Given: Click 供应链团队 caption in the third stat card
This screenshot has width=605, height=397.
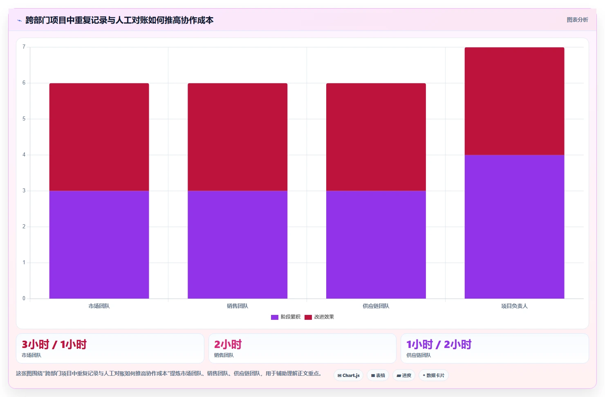Looking at the screenshot, I should (419, 355).
